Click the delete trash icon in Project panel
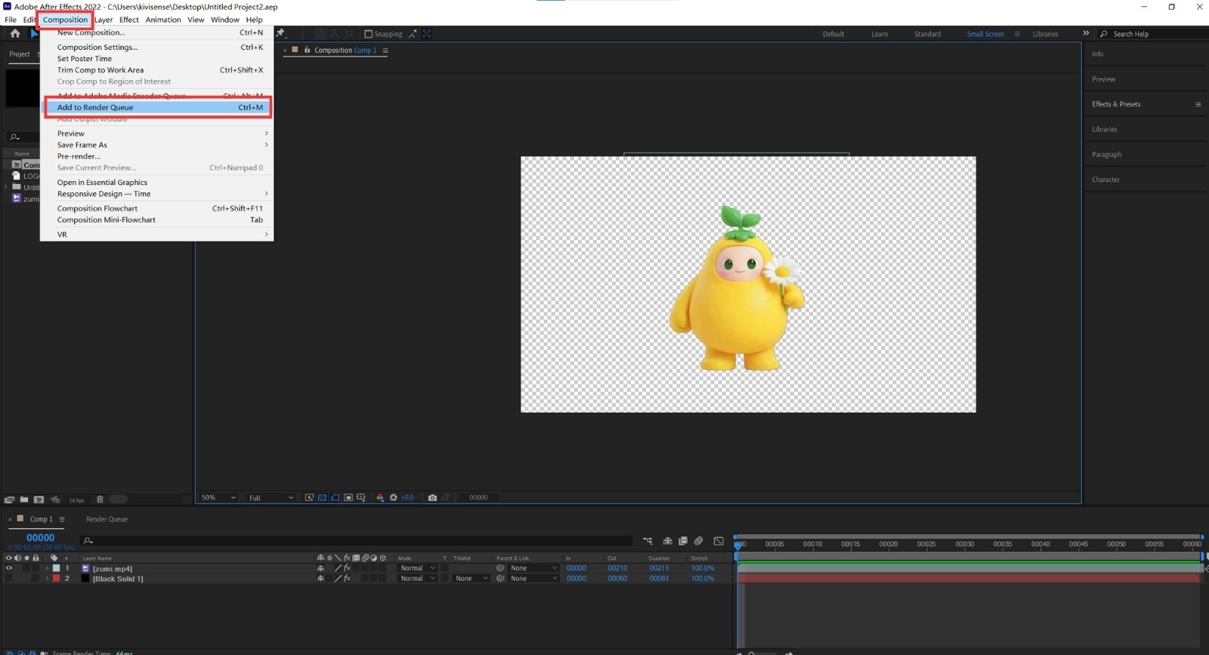 [100, 500]
